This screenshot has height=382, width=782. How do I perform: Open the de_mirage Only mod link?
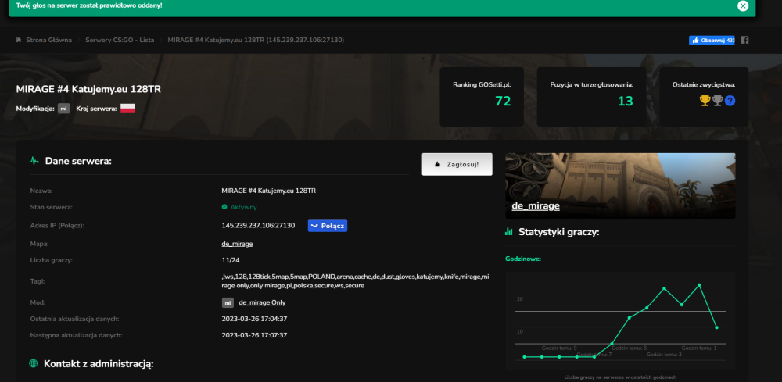point(262,302)
